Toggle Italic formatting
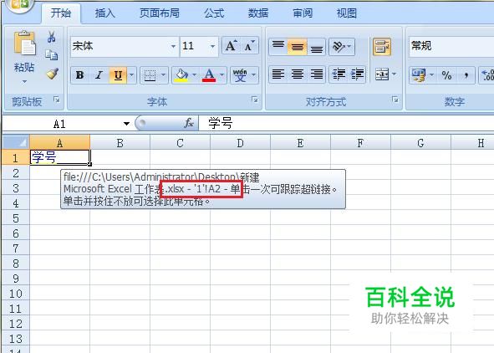Viewport: 494px width, 353px height. (x=99, y=75)
